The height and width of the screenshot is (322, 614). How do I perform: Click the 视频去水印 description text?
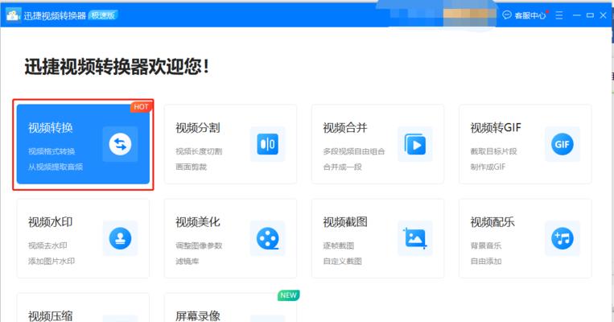[x=47, y=246]
